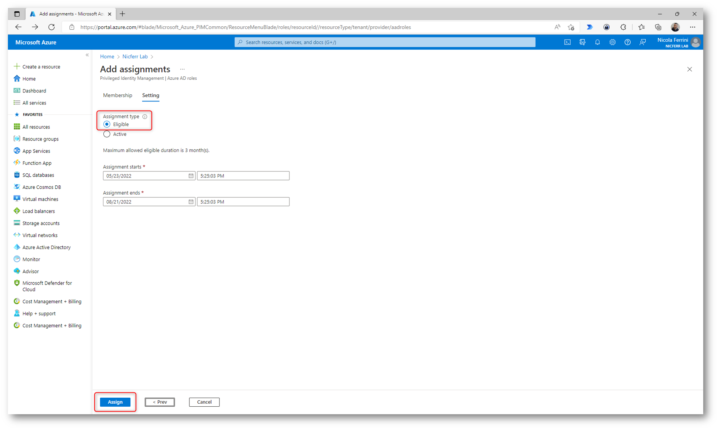Open the Assignment ends calendar picker
Screen dimensions: 719x430
click(x=191, y=202)
